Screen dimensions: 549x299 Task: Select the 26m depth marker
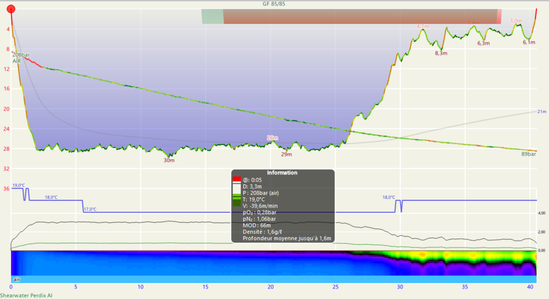272,138
